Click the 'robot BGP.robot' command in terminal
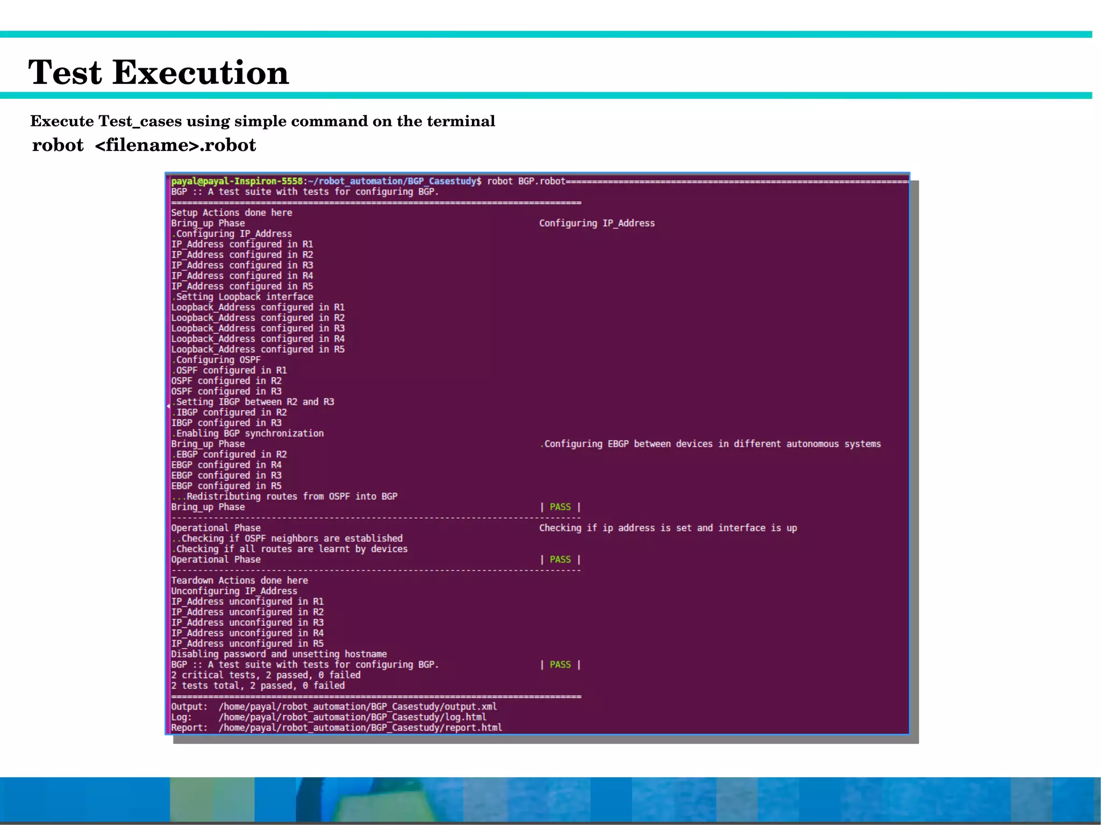Image resolution: width=1101 pixels, height=825 pixels. (526, 181)
